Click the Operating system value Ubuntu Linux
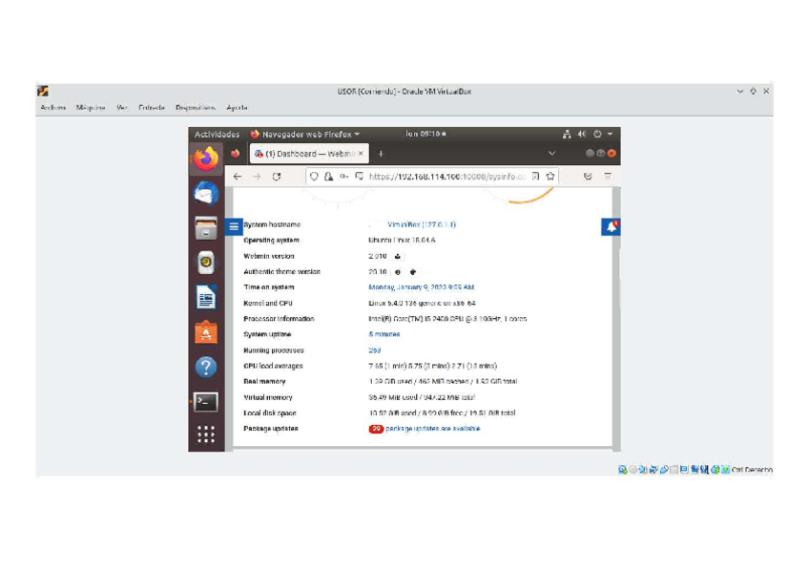The width and height of the screenshot is (809, 572). point(402,241)
